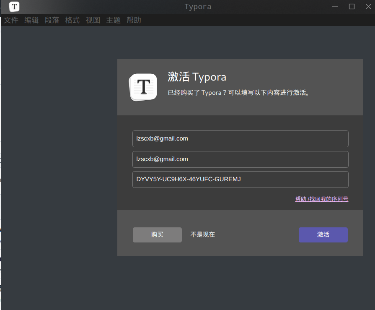Click the 已经购买了 Typora？ description text
Viewport: 375px width, 310px height.
point(238,93)
